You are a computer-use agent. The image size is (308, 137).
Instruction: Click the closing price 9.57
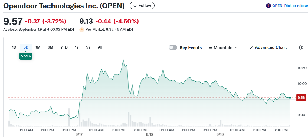pos(13,22)
